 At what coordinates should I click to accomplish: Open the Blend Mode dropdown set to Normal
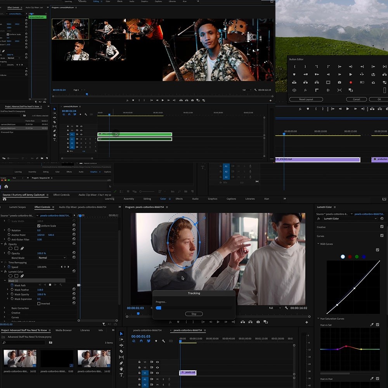coord(52,258)
